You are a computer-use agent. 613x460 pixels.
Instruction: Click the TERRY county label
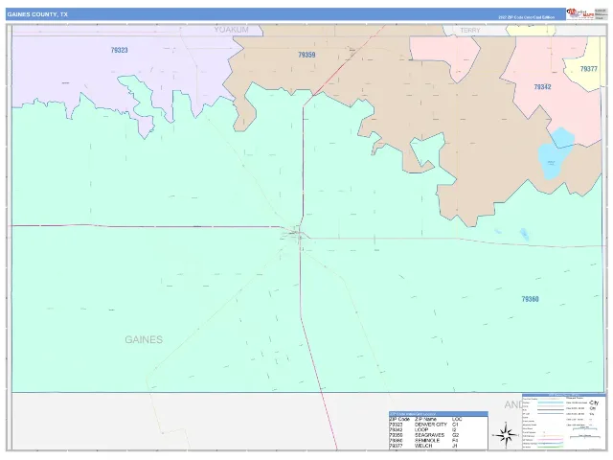tap(470, 30)
